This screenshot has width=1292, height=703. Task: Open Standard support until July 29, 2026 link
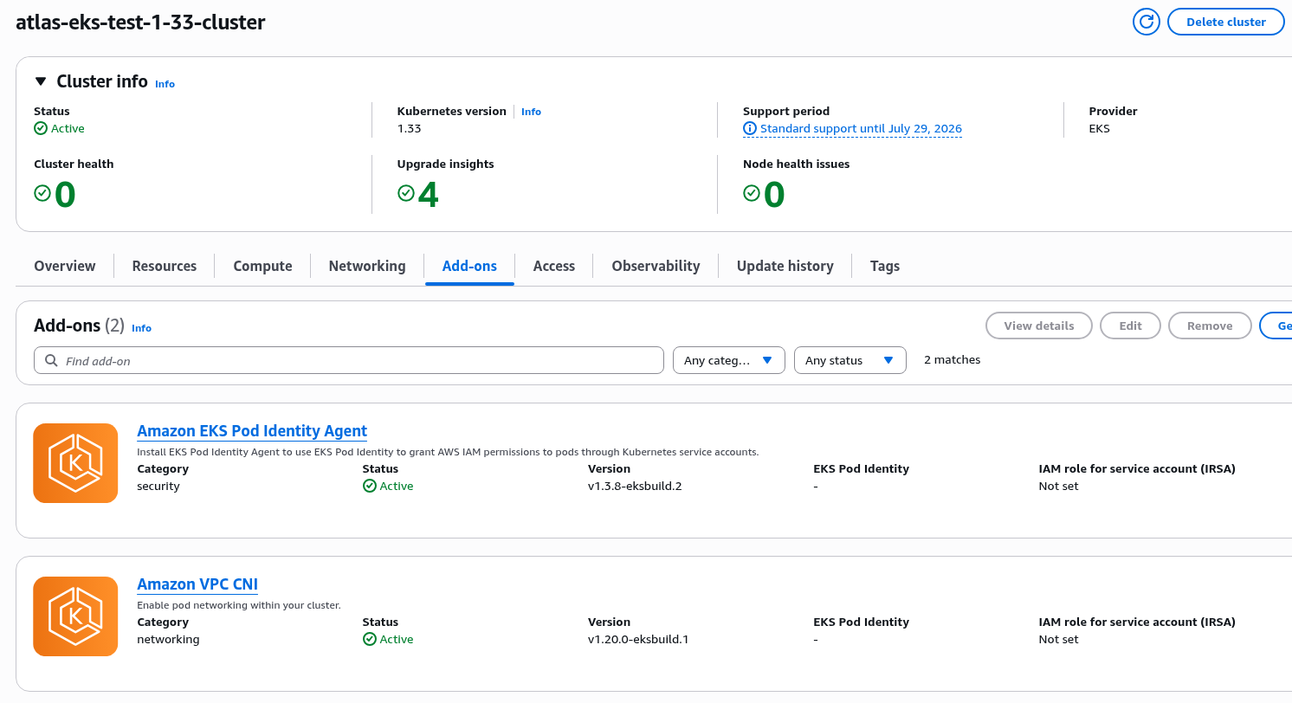click(861, 128)
